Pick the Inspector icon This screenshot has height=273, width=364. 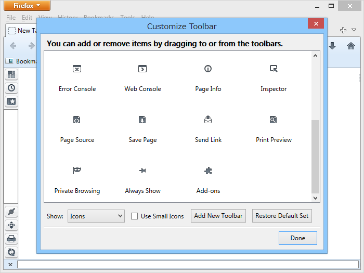(274, 69)
